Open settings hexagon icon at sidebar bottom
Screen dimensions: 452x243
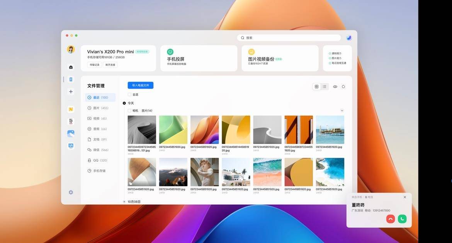click(71, 192)
